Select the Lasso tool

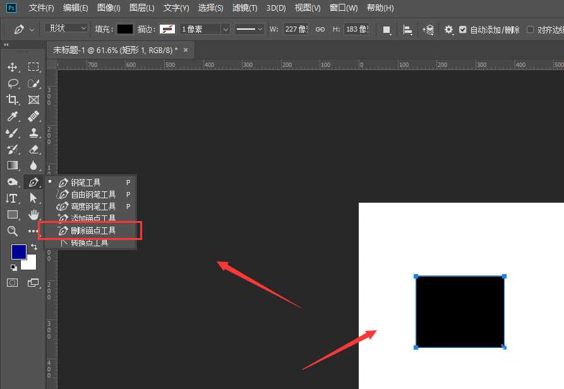(x=12, y=83)
